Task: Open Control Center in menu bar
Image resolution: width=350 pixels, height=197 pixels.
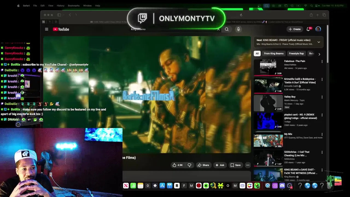Action: (317, 5)
